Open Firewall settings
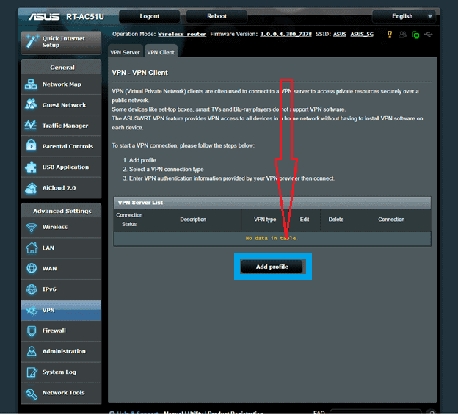The height and width of the screenshot is (415, 458). point(61,331)
